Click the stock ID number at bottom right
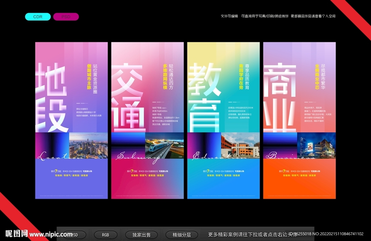Image resolution: width=371 pixels, height=241 pixels. coord(326,235)
